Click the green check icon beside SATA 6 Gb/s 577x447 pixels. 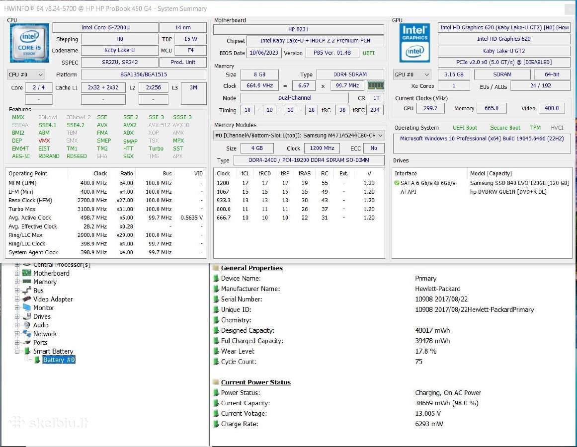point(396,183)
